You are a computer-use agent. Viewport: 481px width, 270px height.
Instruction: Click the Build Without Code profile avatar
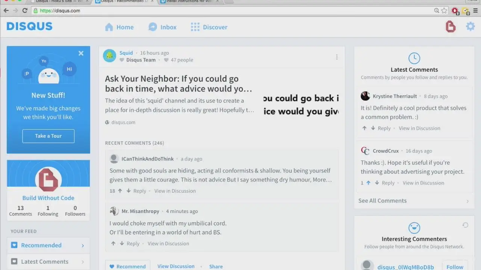(48, 180)
